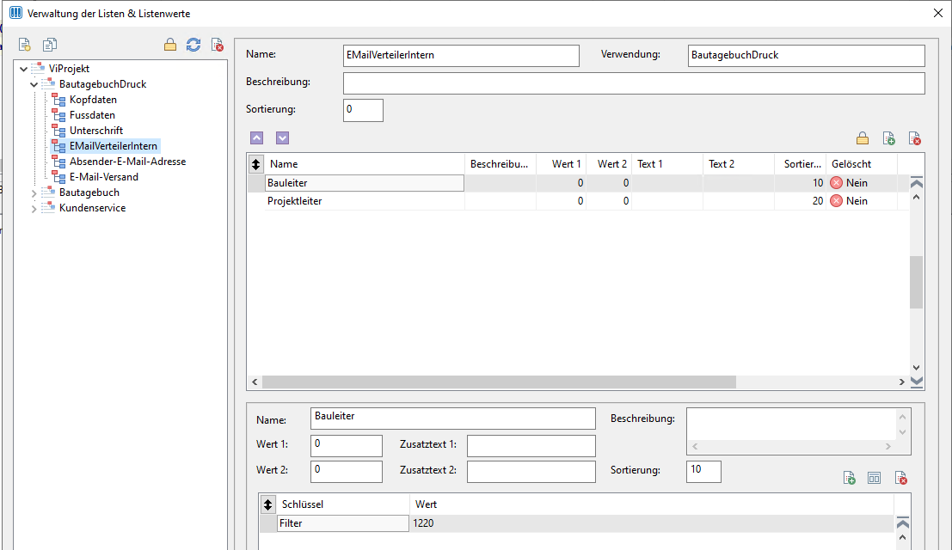Click the new list icon above the tree
Screen dimensions: 952x550
[24, 45]
